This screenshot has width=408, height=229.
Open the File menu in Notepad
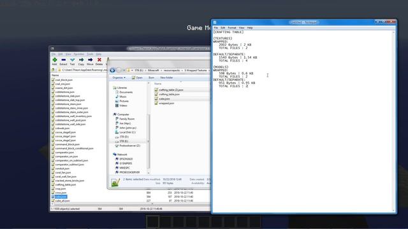(x=215, y=28)
